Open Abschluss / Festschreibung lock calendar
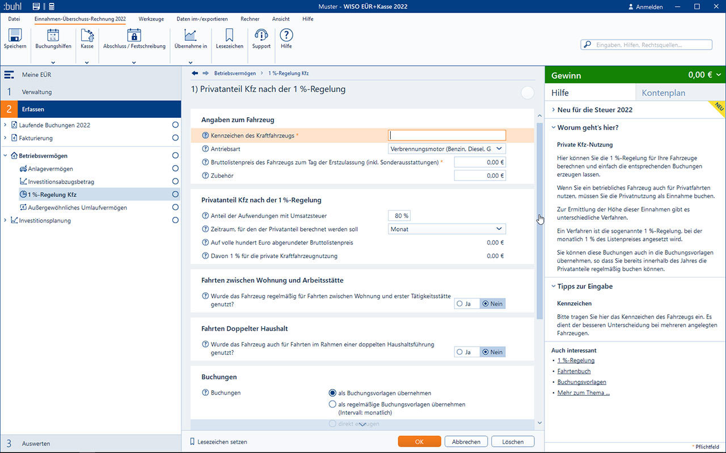This screenshot has height=453, width=726. click(134, 35)
